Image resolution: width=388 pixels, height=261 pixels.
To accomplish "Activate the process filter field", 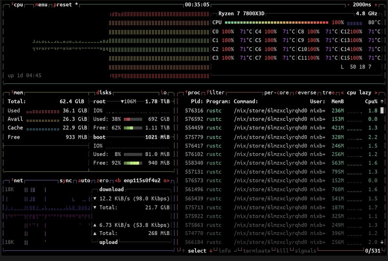I will tap(215, 92).
